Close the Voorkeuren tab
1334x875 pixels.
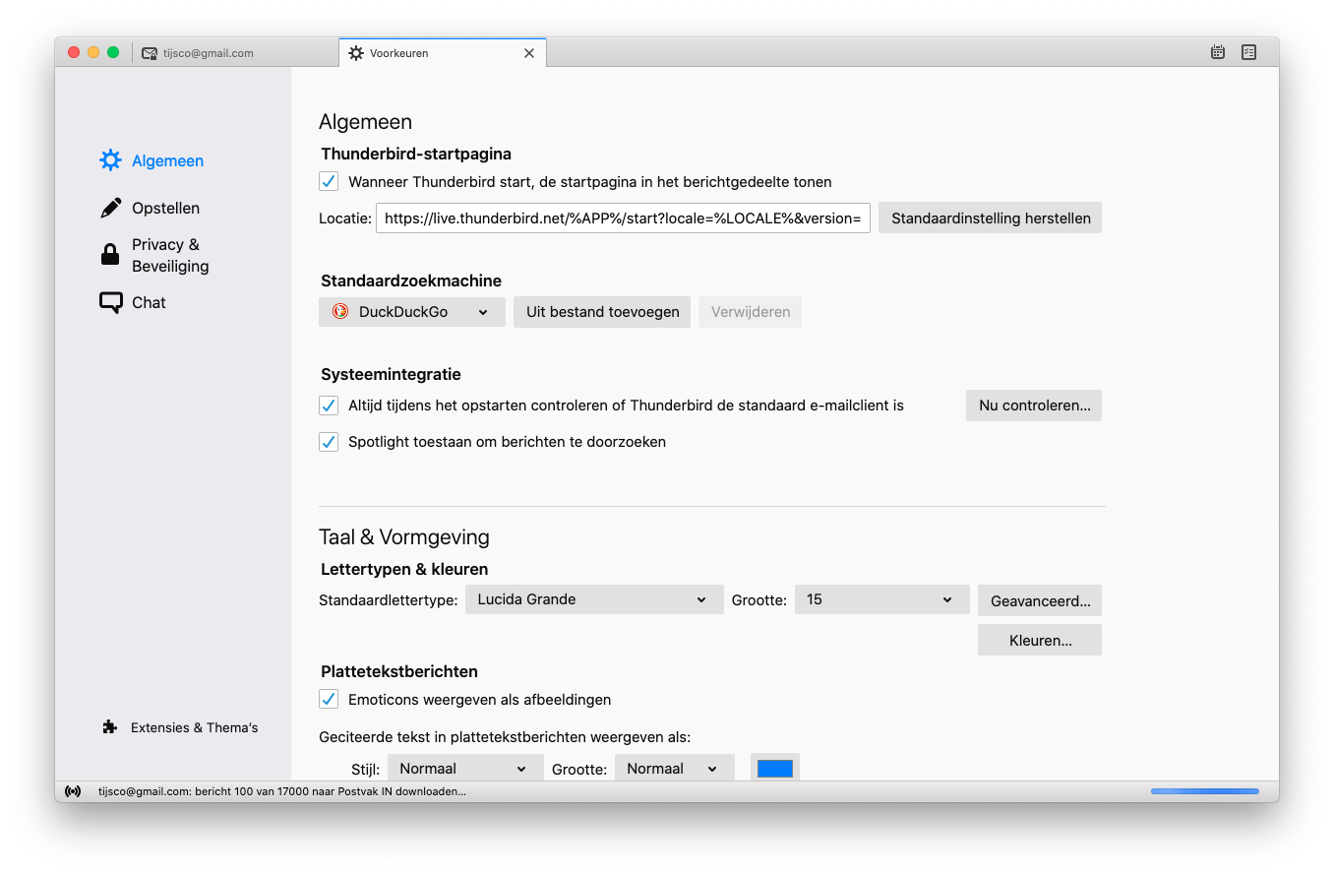529,53
